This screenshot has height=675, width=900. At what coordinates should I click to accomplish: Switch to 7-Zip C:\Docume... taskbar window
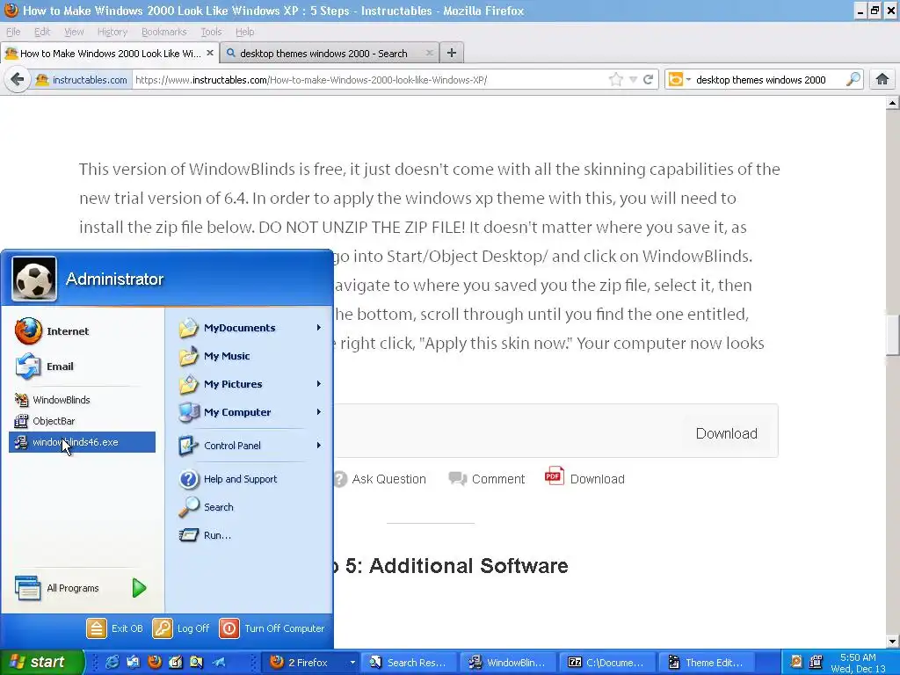(606, 663)
